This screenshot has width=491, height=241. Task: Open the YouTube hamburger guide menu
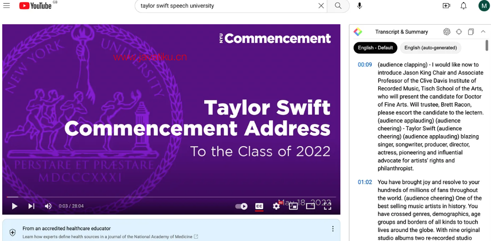click(x=6, y=6)
